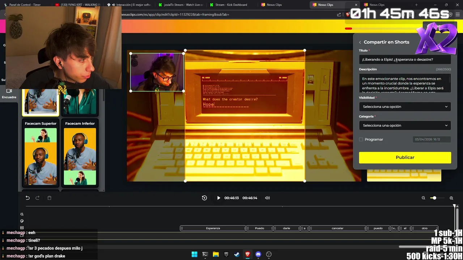
Task: Click the timeline playhead marker
Action: click(455, 206)
